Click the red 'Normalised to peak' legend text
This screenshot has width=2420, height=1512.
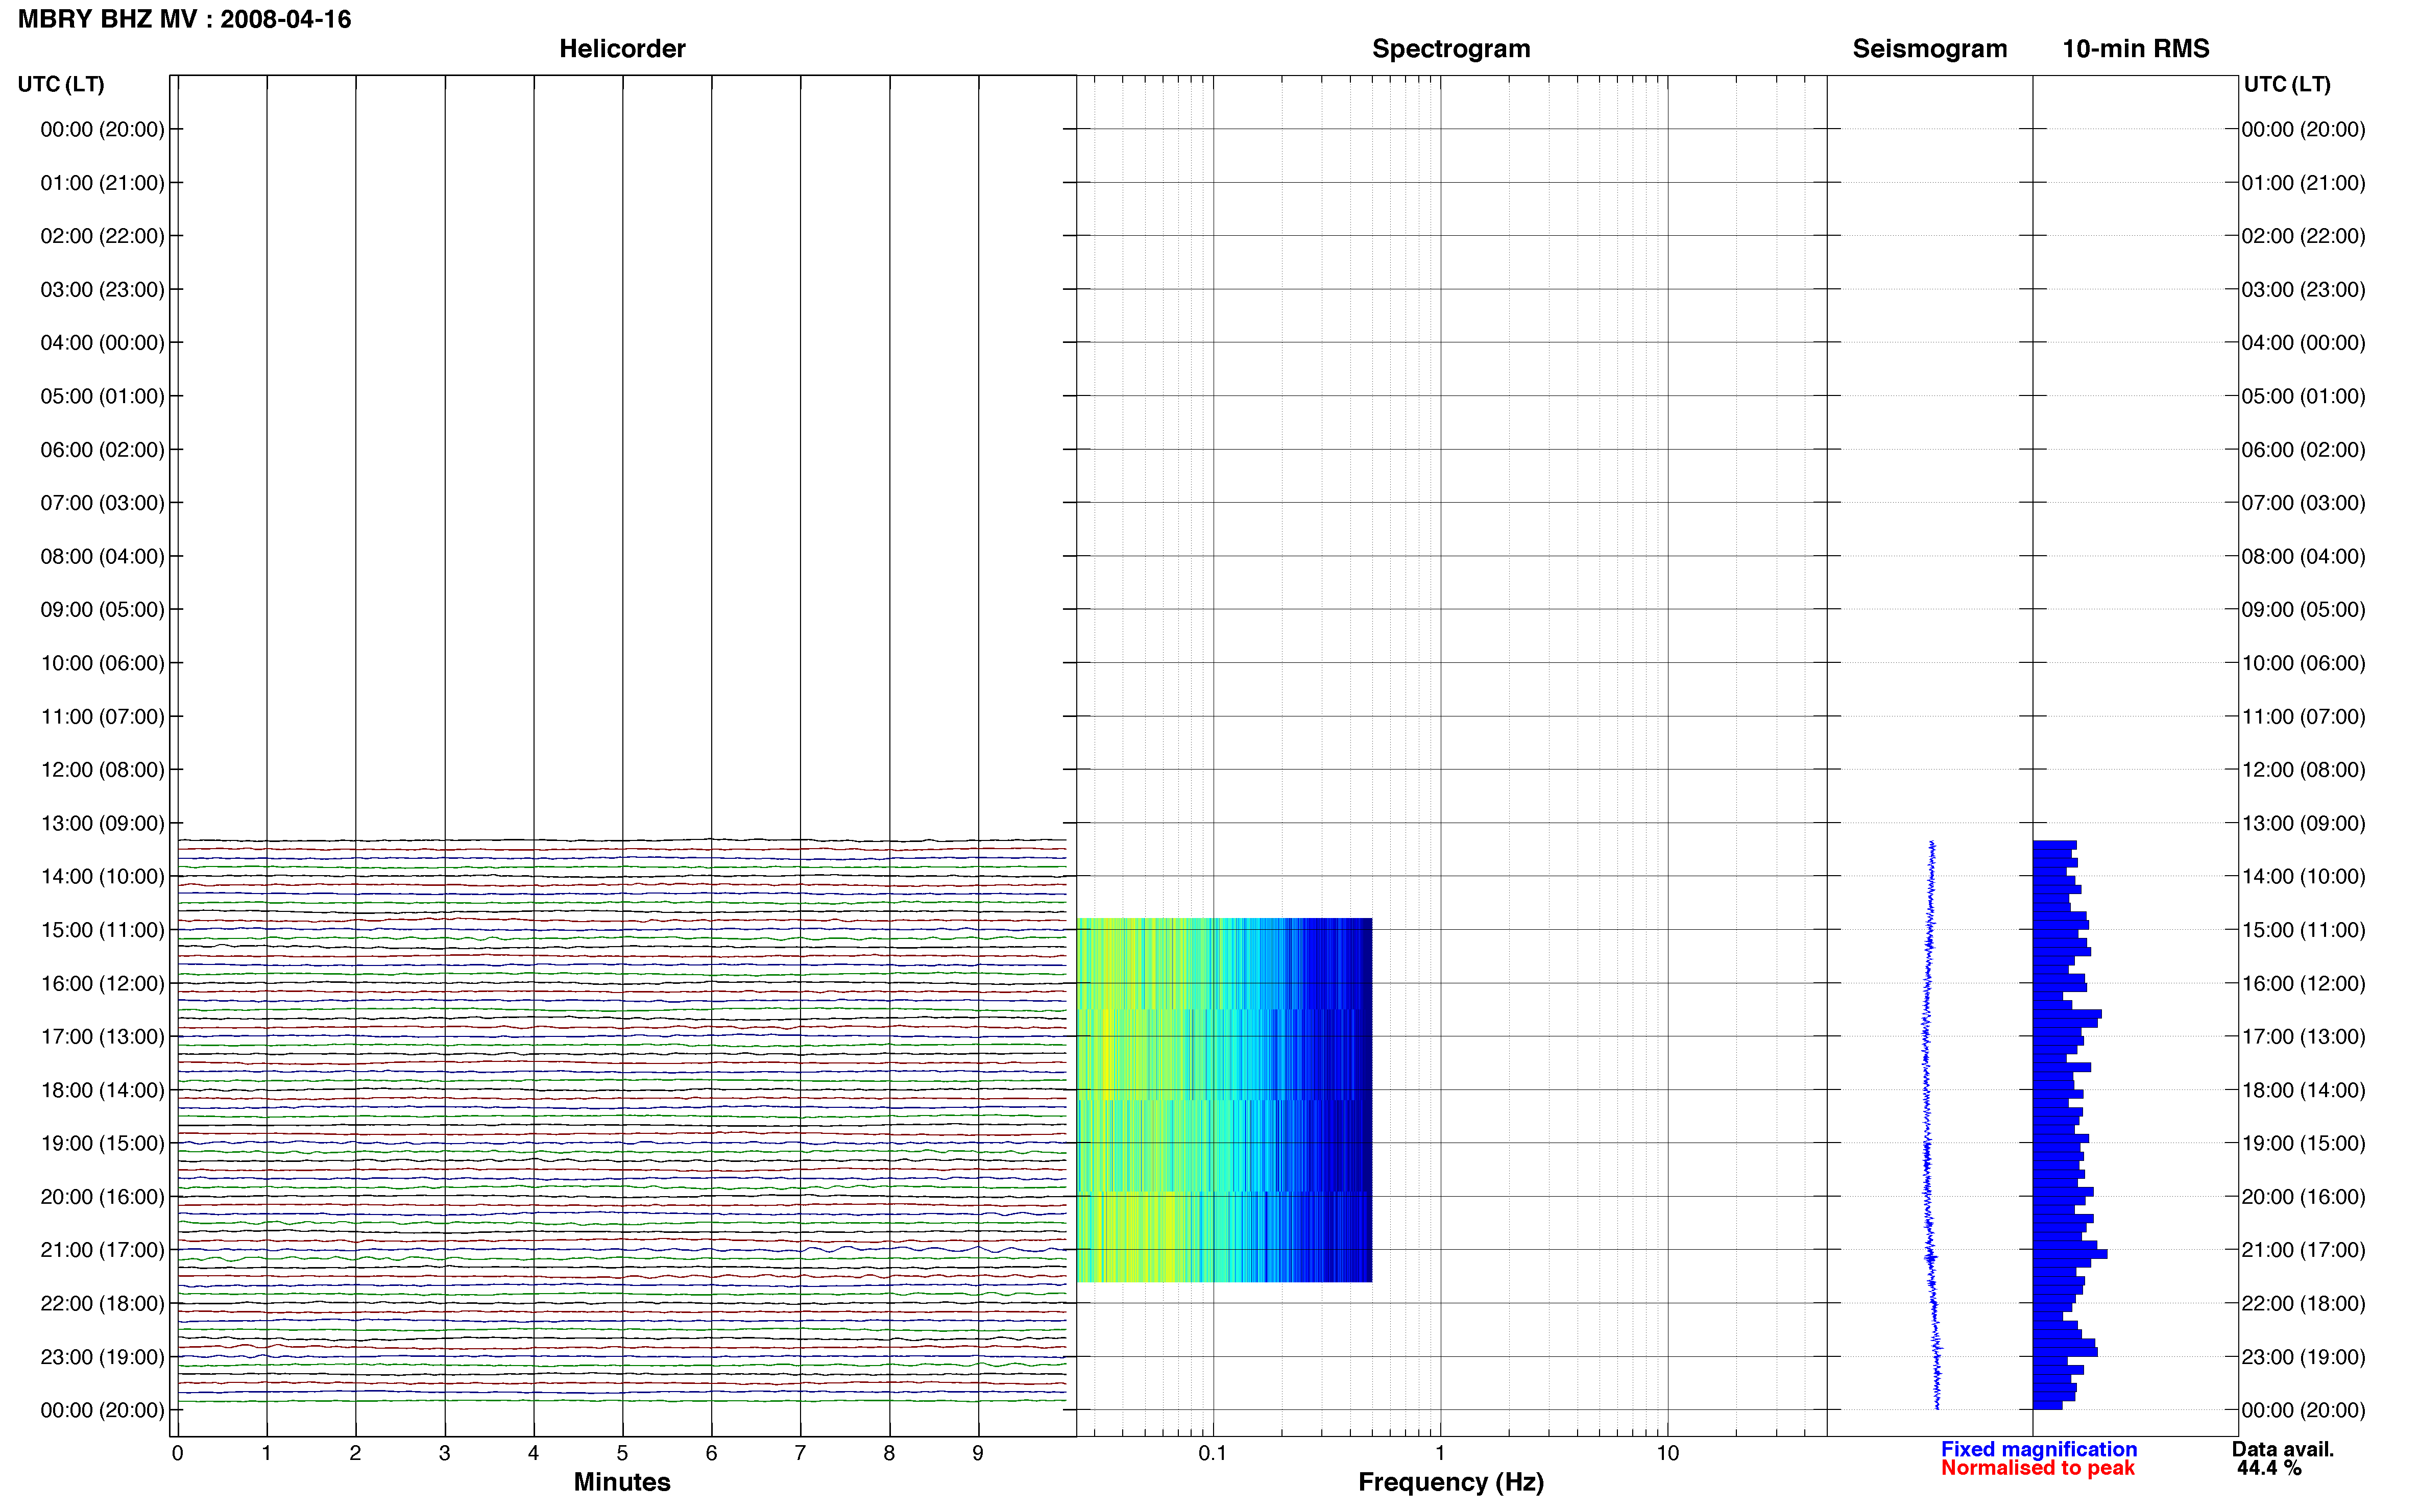(2038, 1468)
